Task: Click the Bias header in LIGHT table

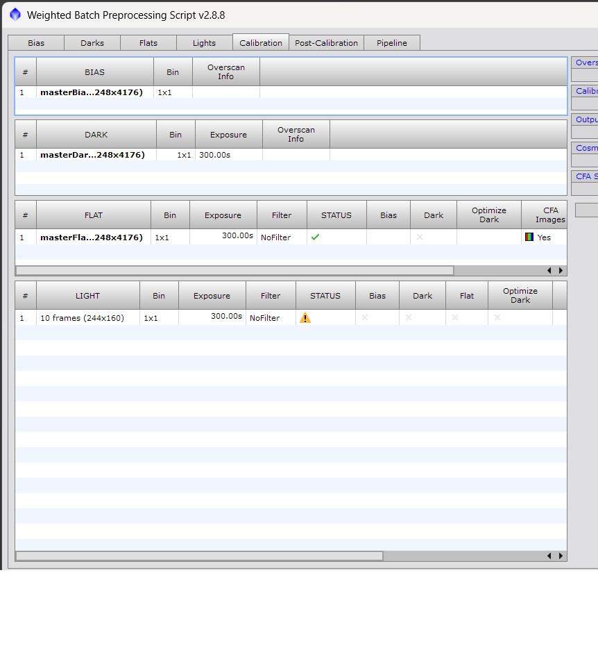Action: pyautogui.click(x=377, y=296)
